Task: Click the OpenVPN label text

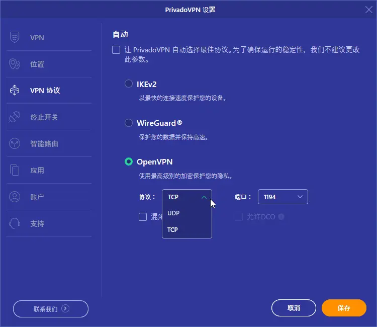Action: point(155,161)
